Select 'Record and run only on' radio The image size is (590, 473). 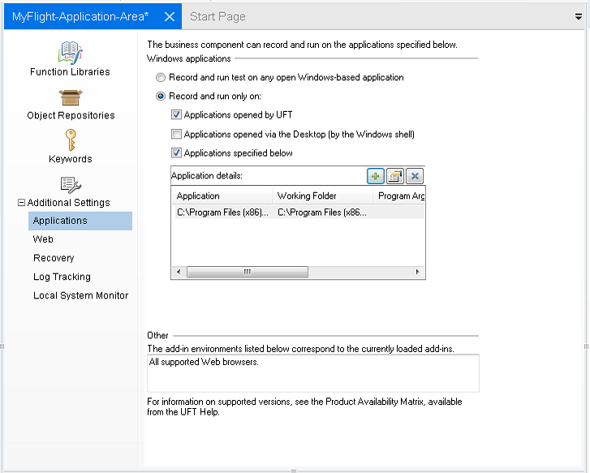click(x=161, y=97)
